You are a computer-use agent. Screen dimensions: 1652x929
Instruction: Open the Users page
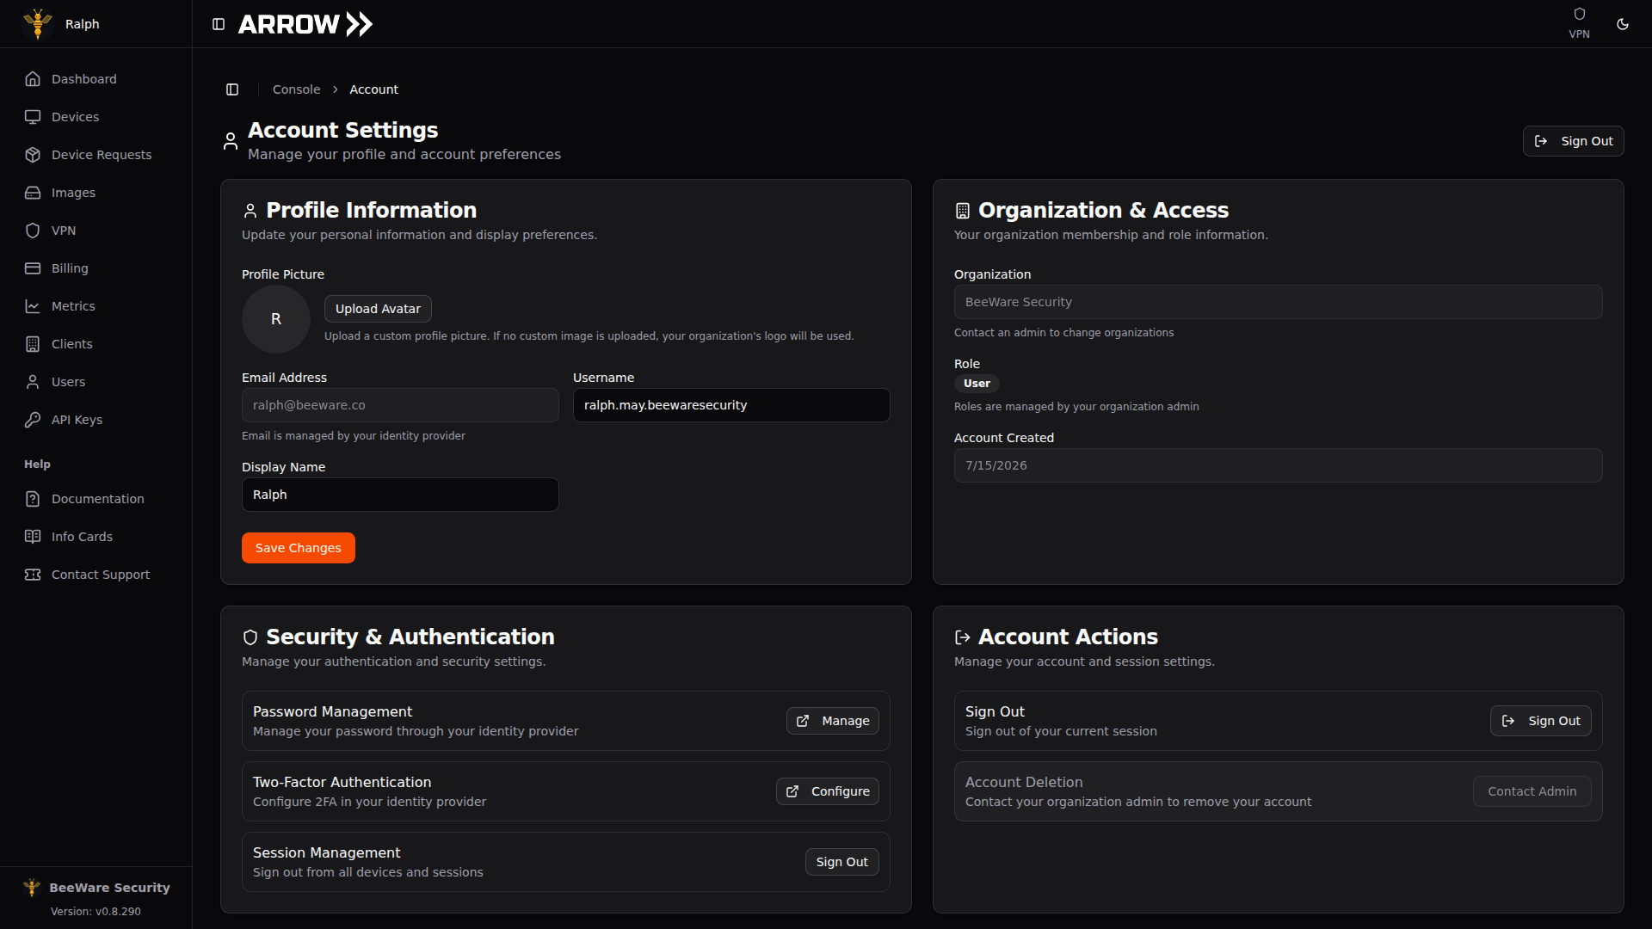click(x=96, y=382)
